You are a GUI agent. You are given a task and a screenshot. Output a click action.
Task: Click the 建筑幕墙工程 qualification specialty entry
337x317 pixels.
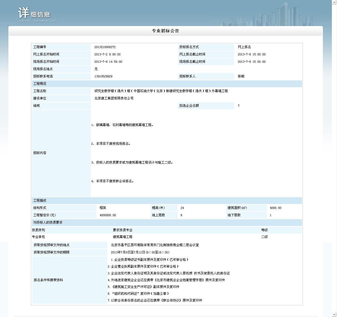pyautogui.click(x=123, y=237)
